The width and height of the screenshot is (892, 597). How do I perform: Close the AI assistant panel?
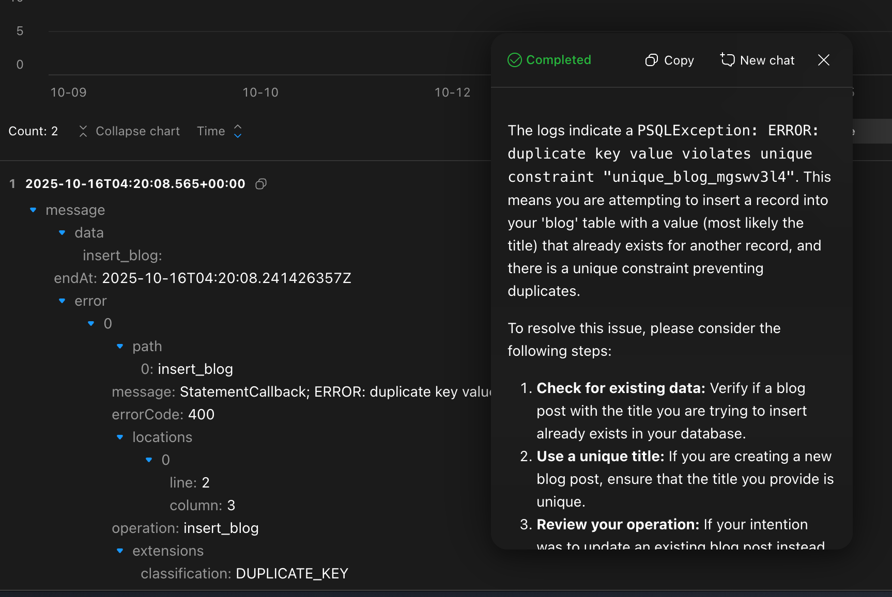pyautogui.click(x=824, y=60)
